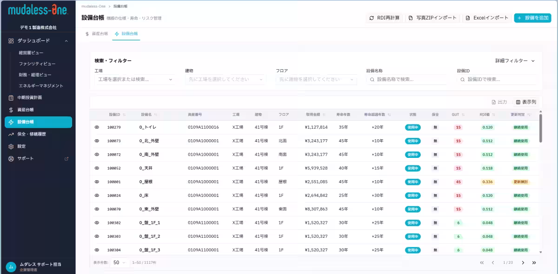Open エネルギーマネジメント in sidebar

(x=41, y=86)
